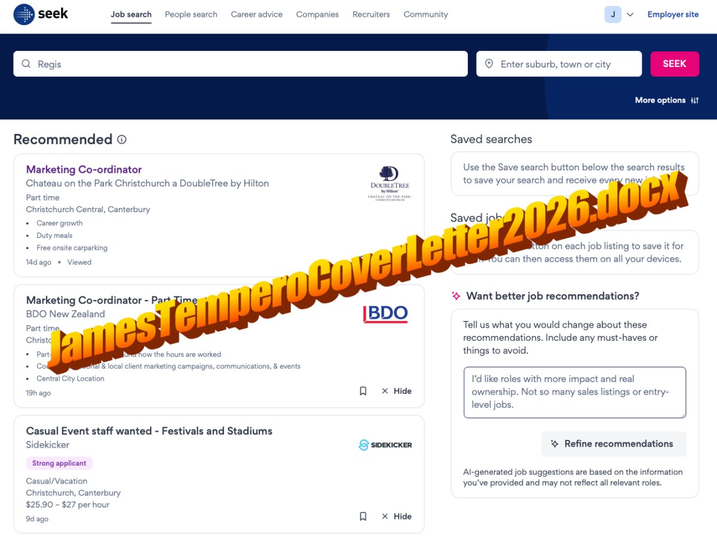Click the Sidekicker company name text

click(48, 445)
